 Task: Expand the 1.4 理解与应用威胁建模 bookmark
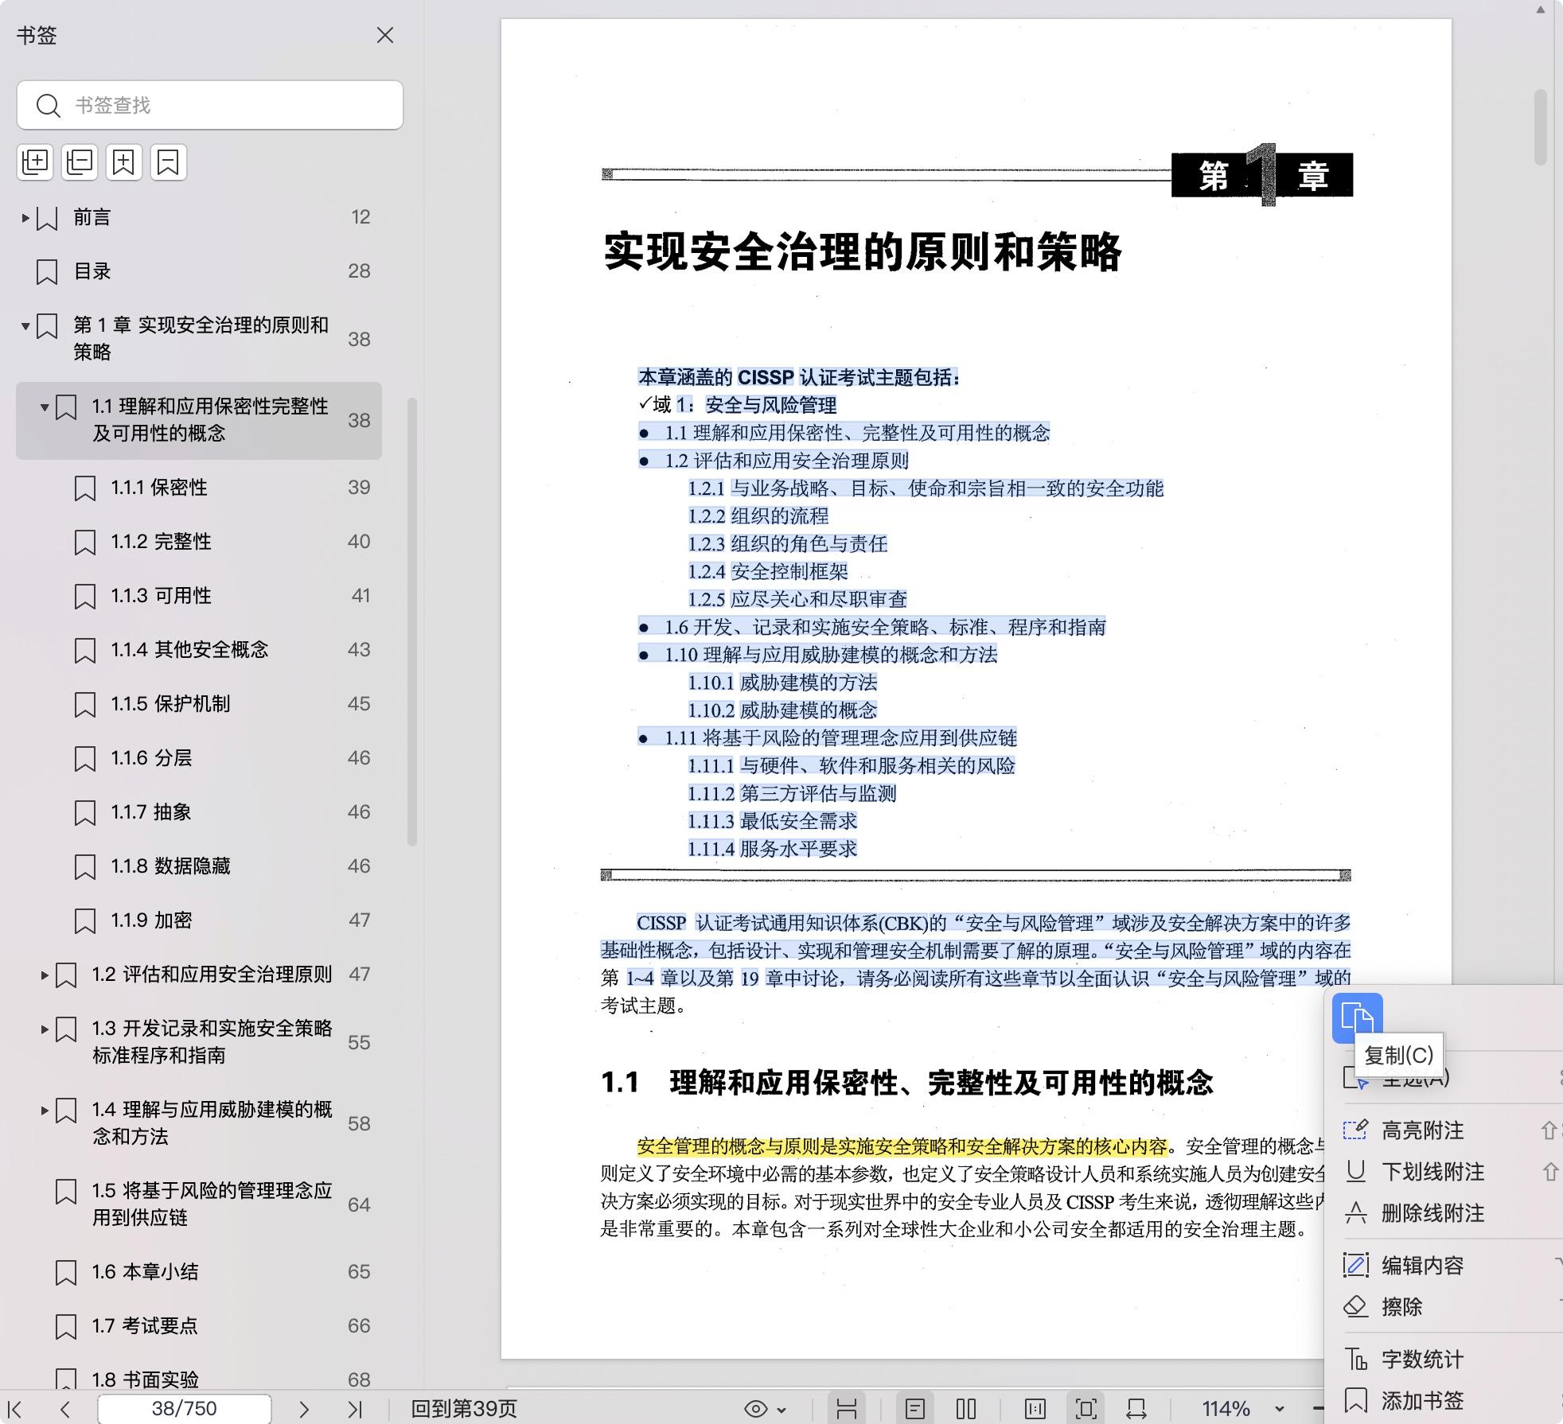pos(45,1110)
